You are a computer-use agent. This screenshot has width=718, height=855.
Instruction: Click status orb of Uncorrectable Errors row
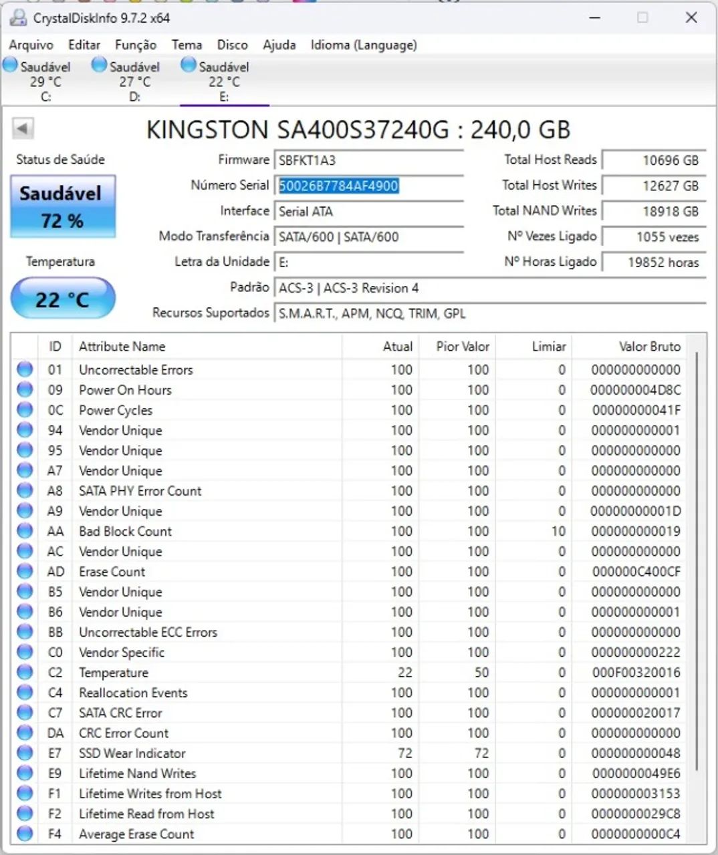(x=25, y=369)
